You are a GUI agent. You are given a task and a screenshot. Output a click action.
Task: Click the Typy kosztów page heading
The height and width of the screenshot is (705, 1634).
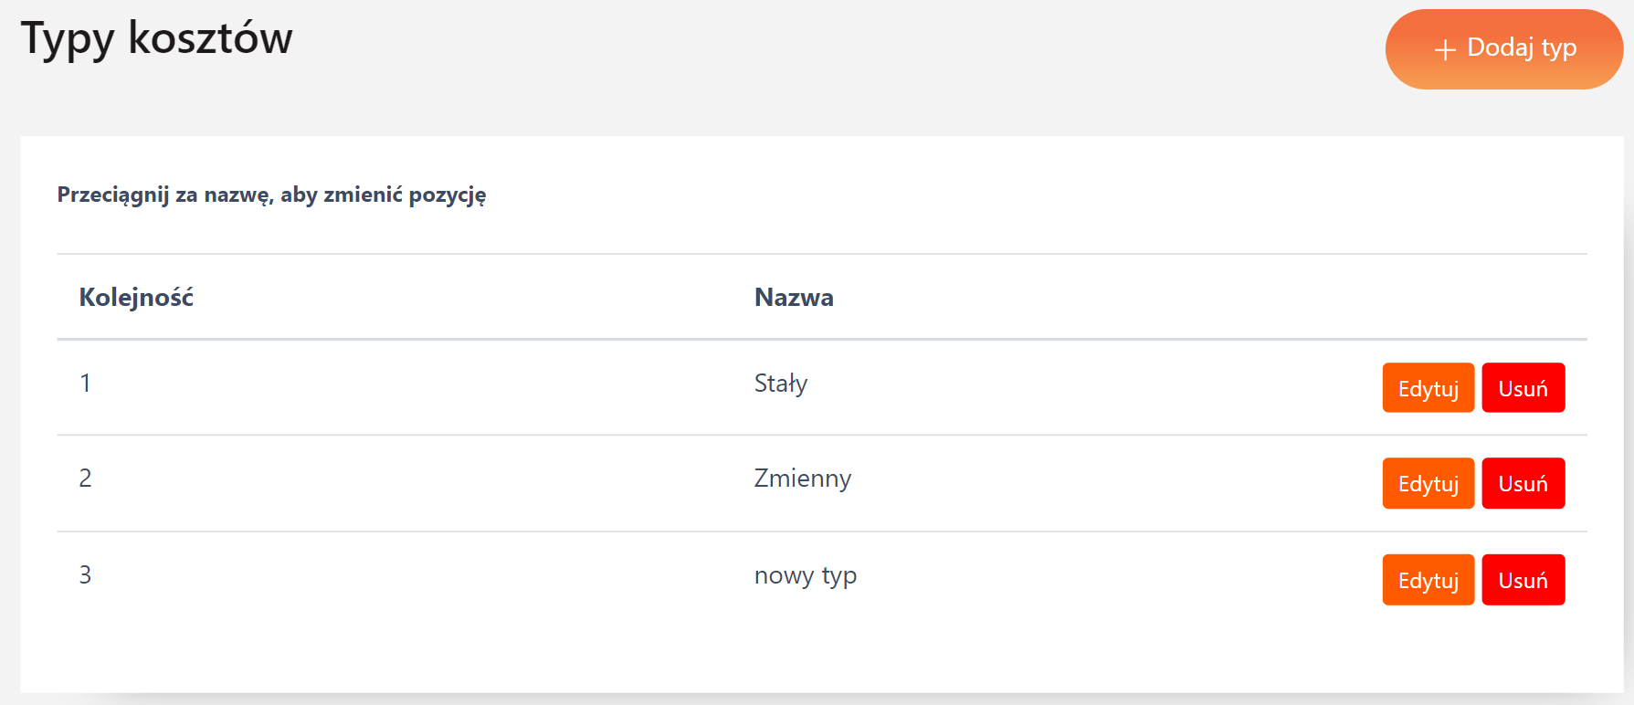coord(156,38)
